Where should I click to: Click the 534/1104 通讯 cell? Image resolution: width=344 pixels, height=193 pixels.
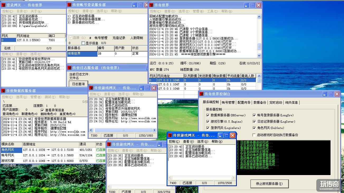[87, 156]
